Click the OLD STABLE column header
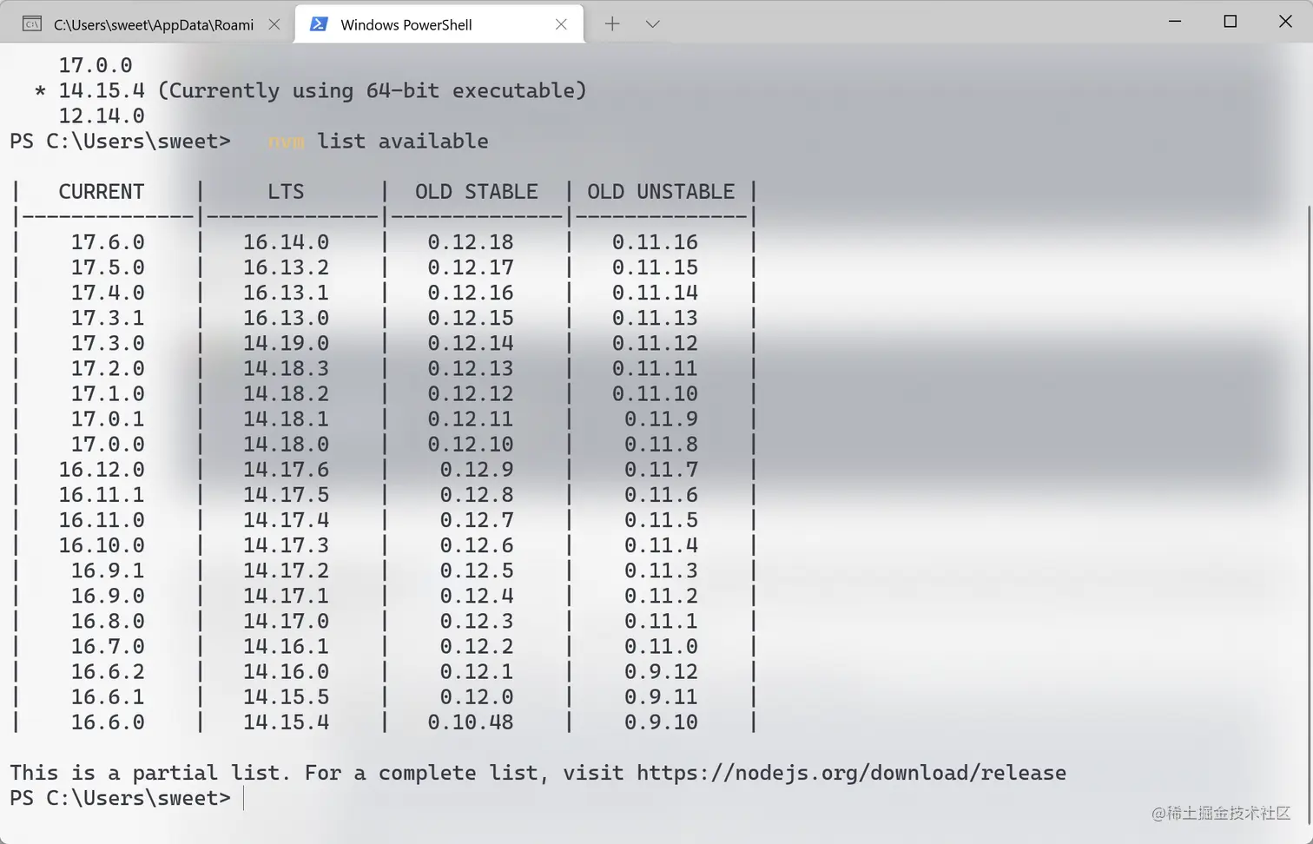Viewport: 1313px width, 844px height. coord(477,192)
